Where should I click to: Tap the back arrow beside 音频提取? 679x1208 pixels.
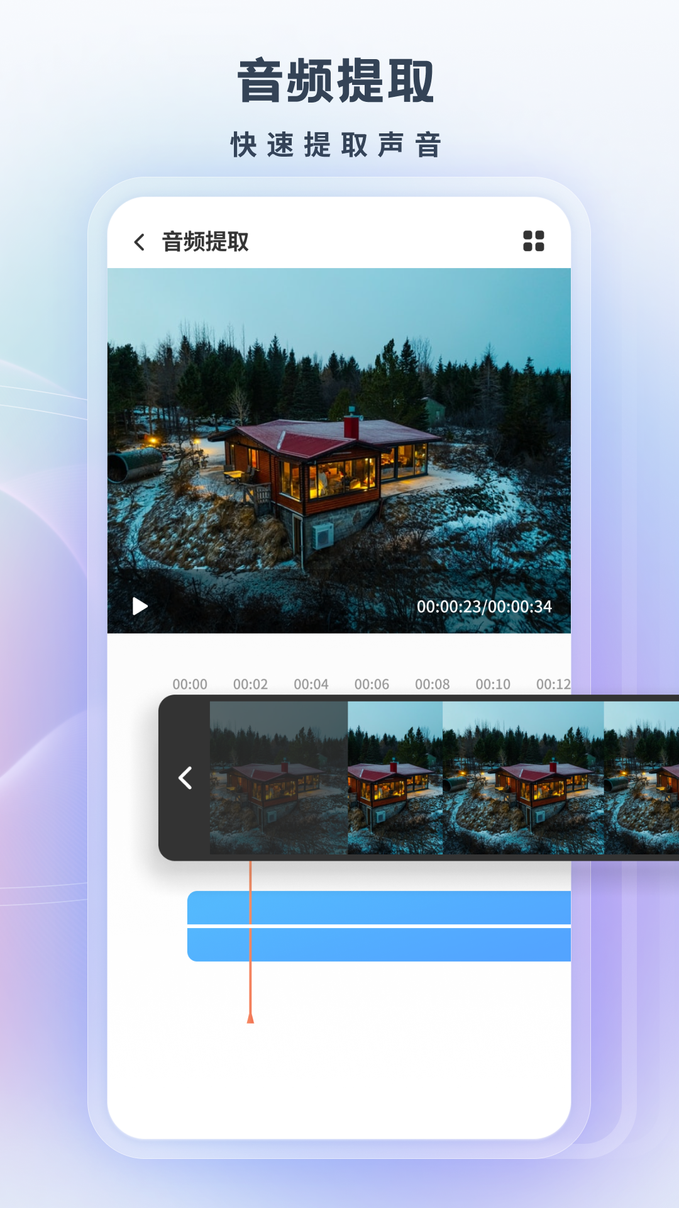140,242
